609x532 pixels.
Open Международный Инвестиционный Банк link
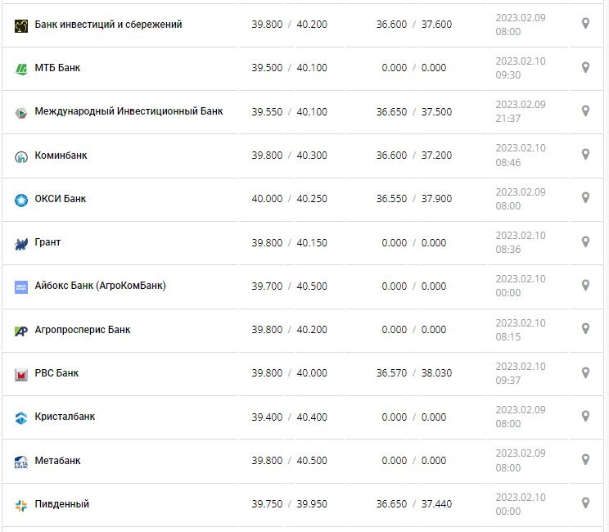click(x=129, y=111)
